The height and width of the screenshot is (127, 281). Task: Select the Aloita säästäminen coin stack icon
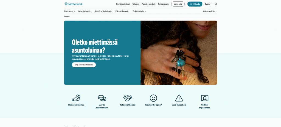[x=102, y=98]
